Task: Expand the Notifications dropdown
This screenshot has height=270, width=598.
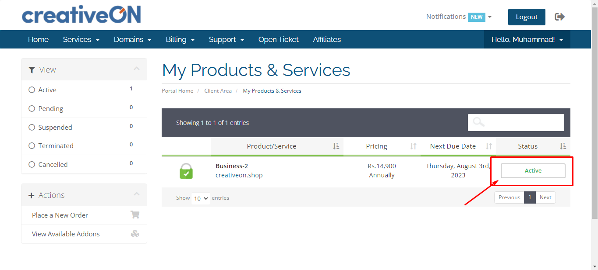Action: point(459,17)
